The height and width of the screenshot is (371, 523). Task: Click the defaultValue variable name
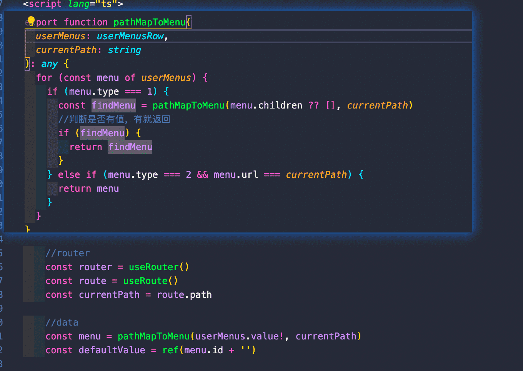[112, 350]
